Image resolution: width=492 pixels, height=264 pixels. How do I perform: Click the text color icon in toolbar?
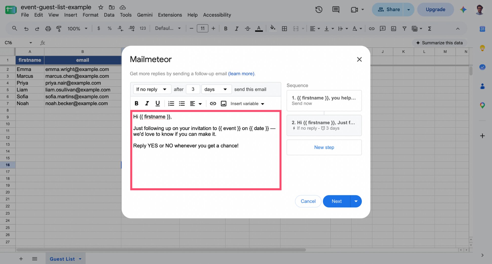point(259,29)
